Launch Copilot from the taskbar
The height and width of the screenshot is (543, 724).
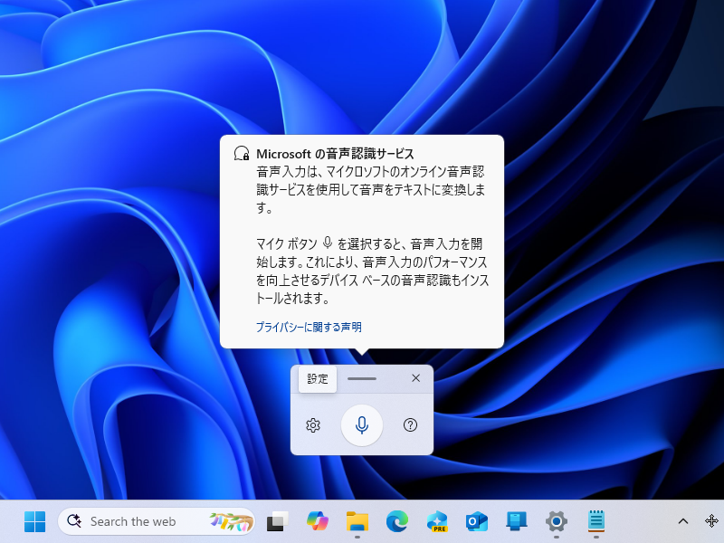318,522
